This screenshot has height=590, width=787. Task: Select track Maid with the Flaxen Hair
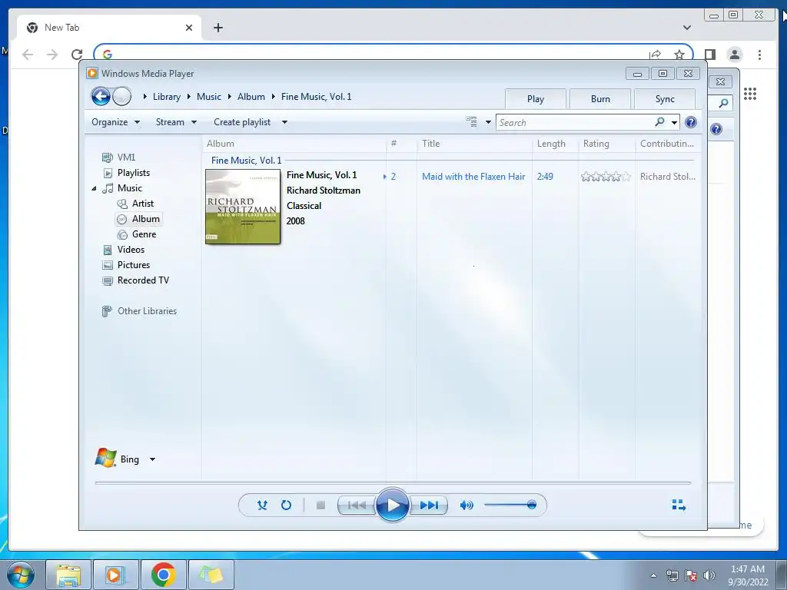point(473,177)
